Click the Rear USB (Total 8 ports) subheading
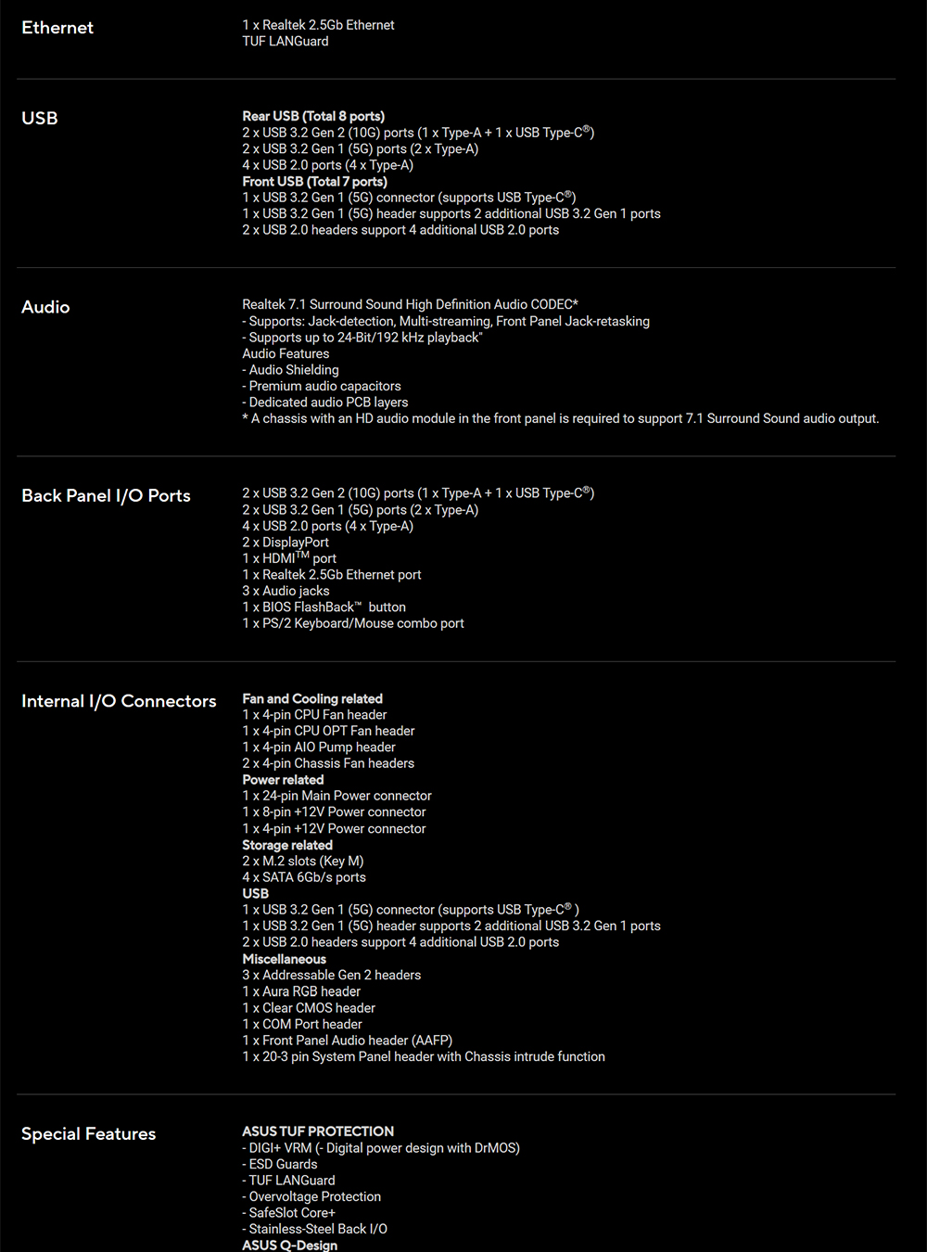 pyautogui.click(x=313, y=116)
